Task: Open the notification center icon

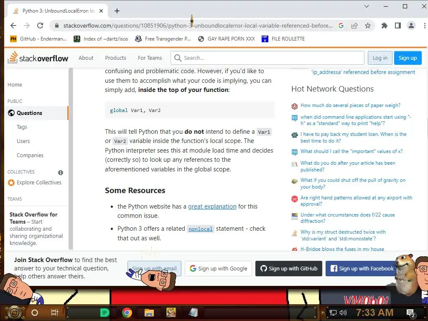Action: click(410, 313)
